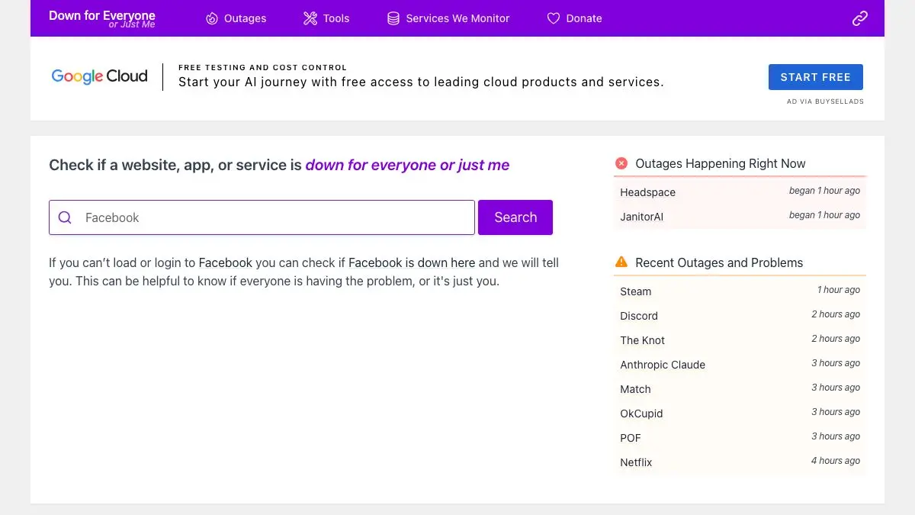Click the purple Search button
This screenshot has height=515, width=915.
click(x=515, y=217)
